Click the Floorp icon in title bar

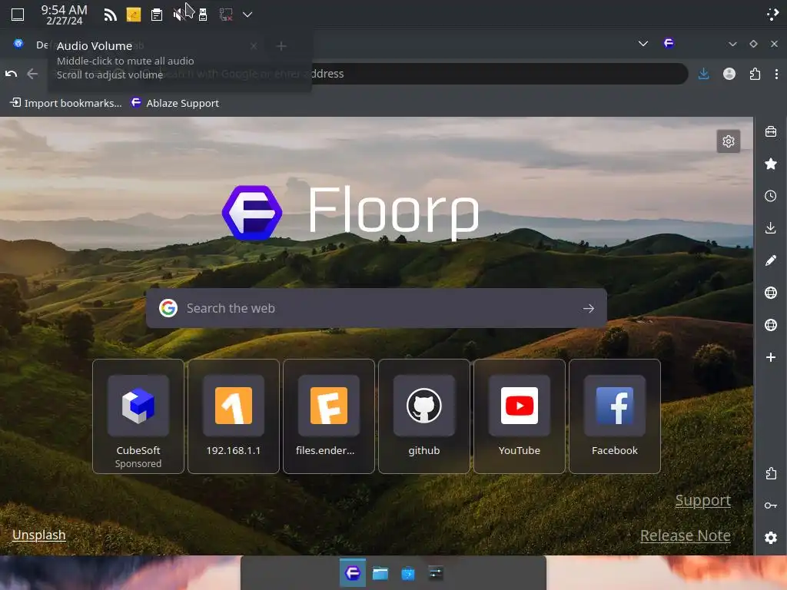pyautogui.click(x=669, y=43)
